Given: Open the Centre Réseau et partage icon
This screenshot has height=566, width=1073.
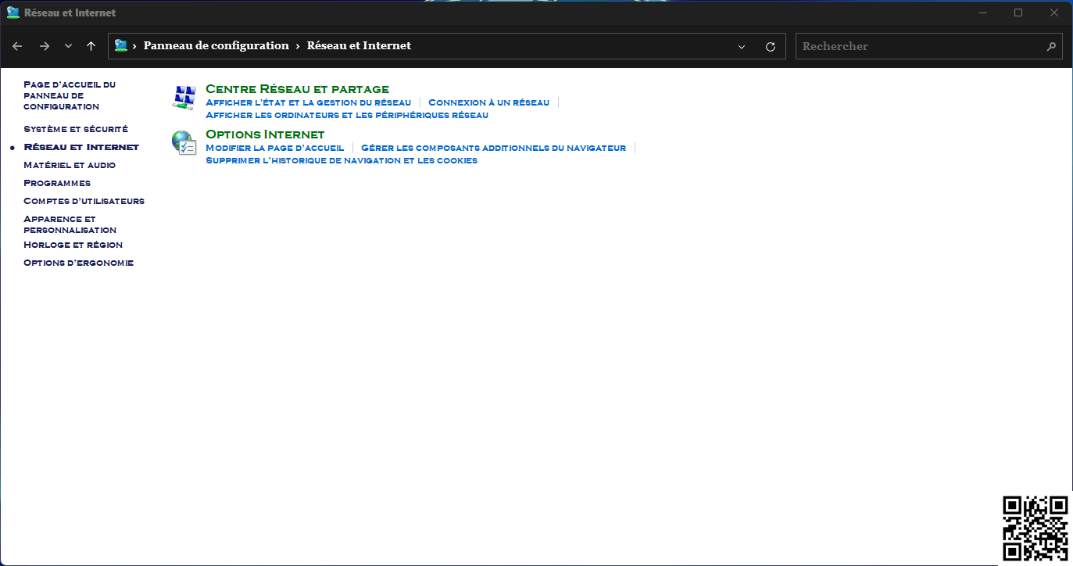Looking at the screenshot, I should pyautogui.click(x=184, y=98).
